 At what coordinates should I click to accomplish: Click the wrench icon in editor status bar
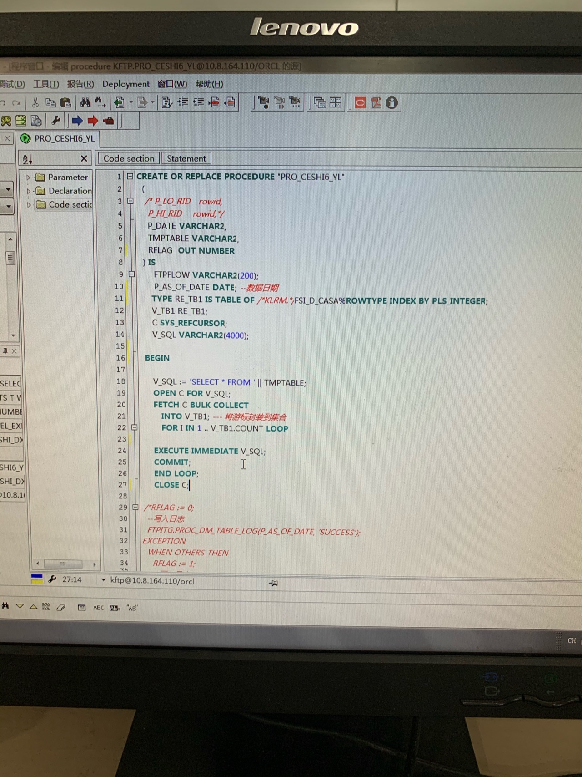pos(52,579)
